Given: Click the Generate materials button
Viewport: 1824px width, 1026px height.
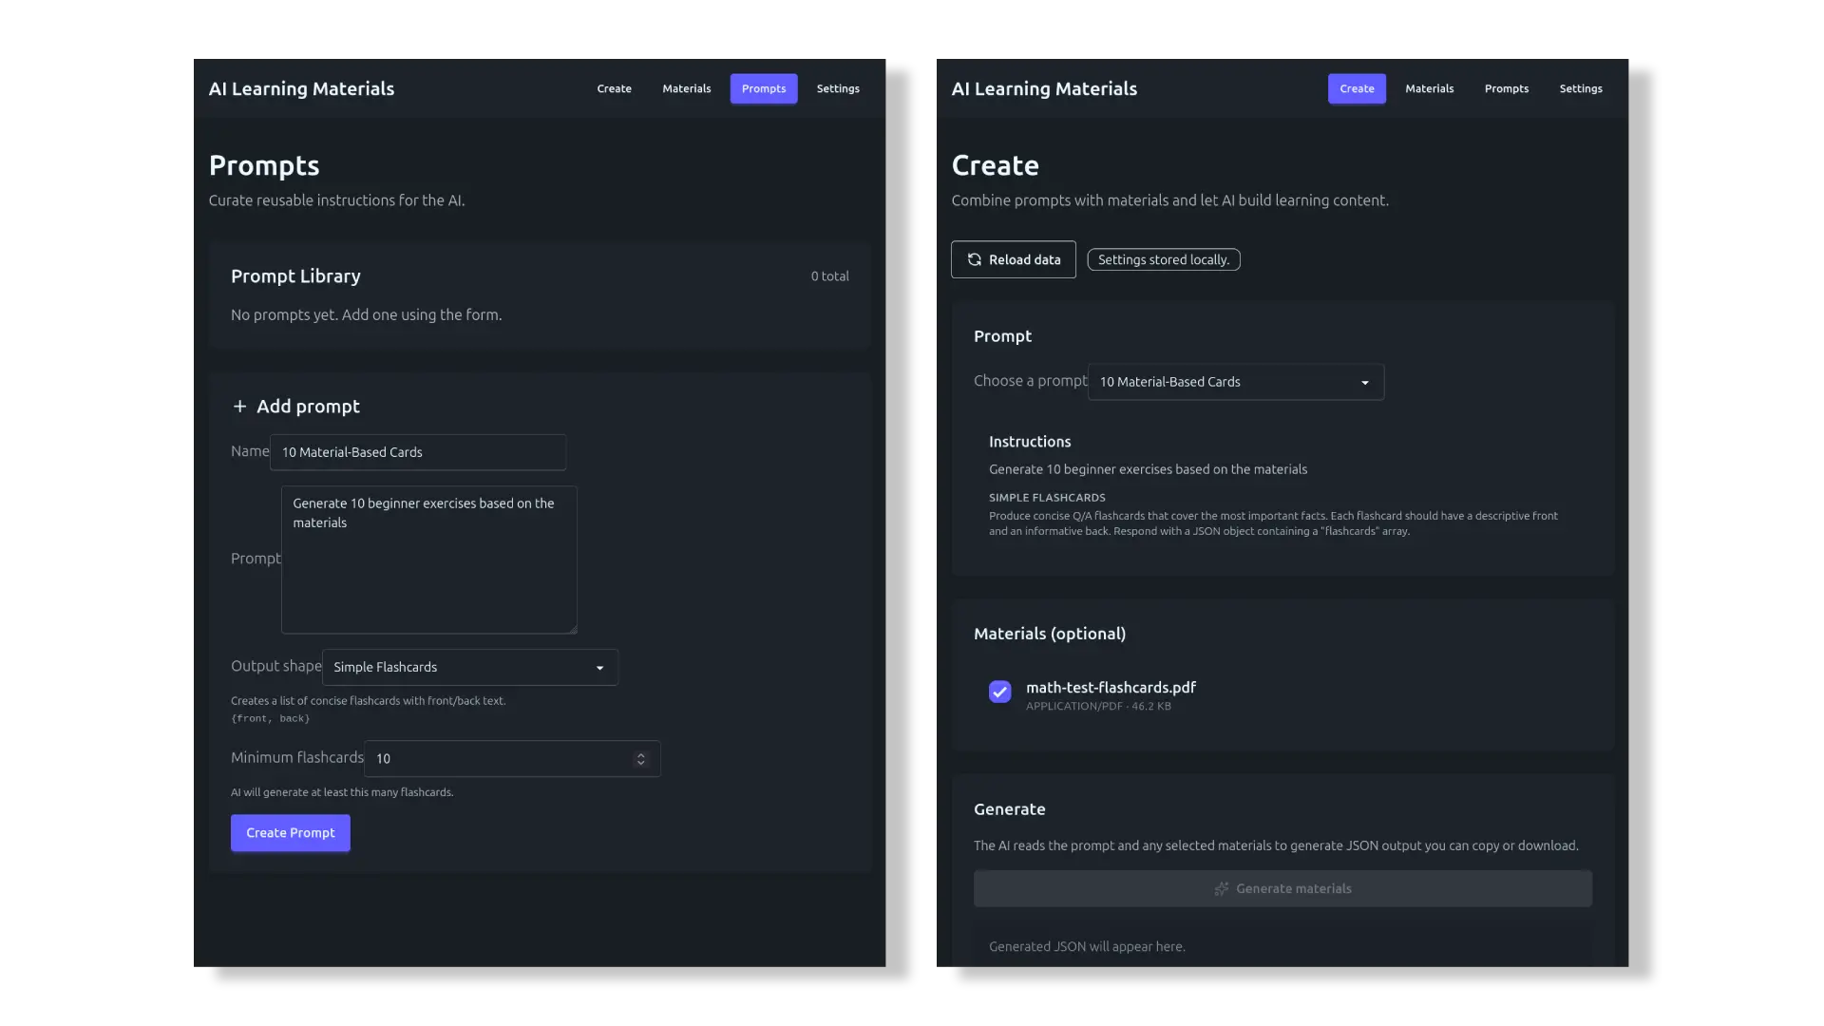Looking at the screenshot, I should coord(1282,889).
